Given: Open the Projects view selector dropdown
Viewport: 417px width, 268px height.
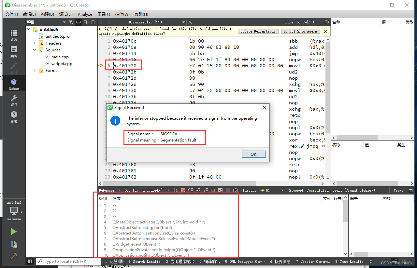Looking at the screenshot, I should coord(46,22).
